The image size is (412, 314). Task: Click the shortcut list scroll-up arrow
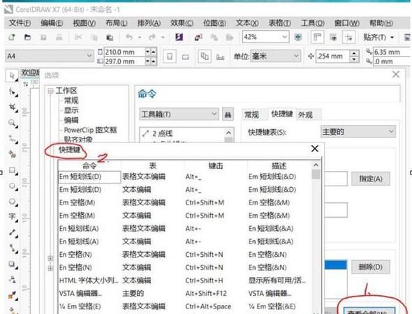[x=316, y=165]
